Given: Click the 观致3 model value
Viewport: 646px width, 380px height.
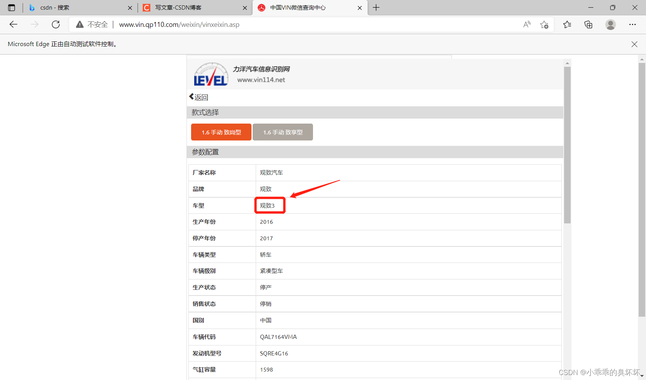Looking at the screenshot, I should pos(267,206).
